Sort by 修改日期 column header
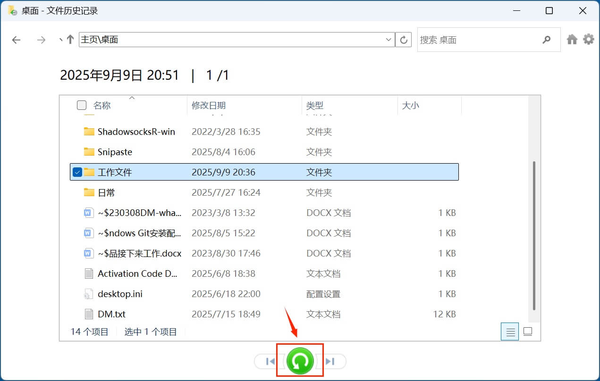Screen dimensions: 600x381 coord(209,106)
